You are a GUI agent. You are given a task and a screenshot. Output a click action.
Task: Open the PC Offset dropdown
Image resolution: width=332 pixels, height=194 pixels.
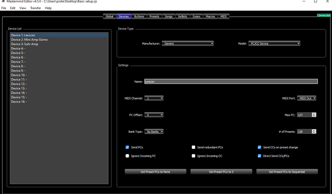point(154,115)
